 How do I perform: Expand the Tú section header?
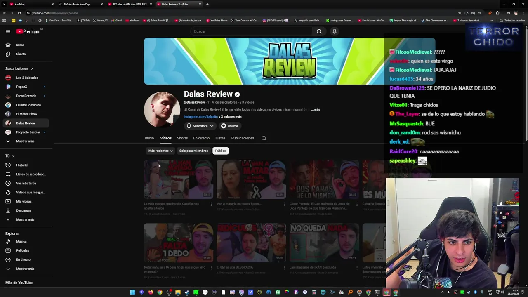click(9, 156)
